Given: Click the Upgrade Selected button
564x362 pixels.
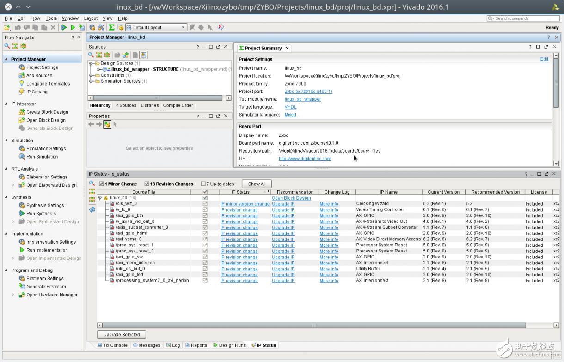Looking at the screenshot, I should 121,334.
